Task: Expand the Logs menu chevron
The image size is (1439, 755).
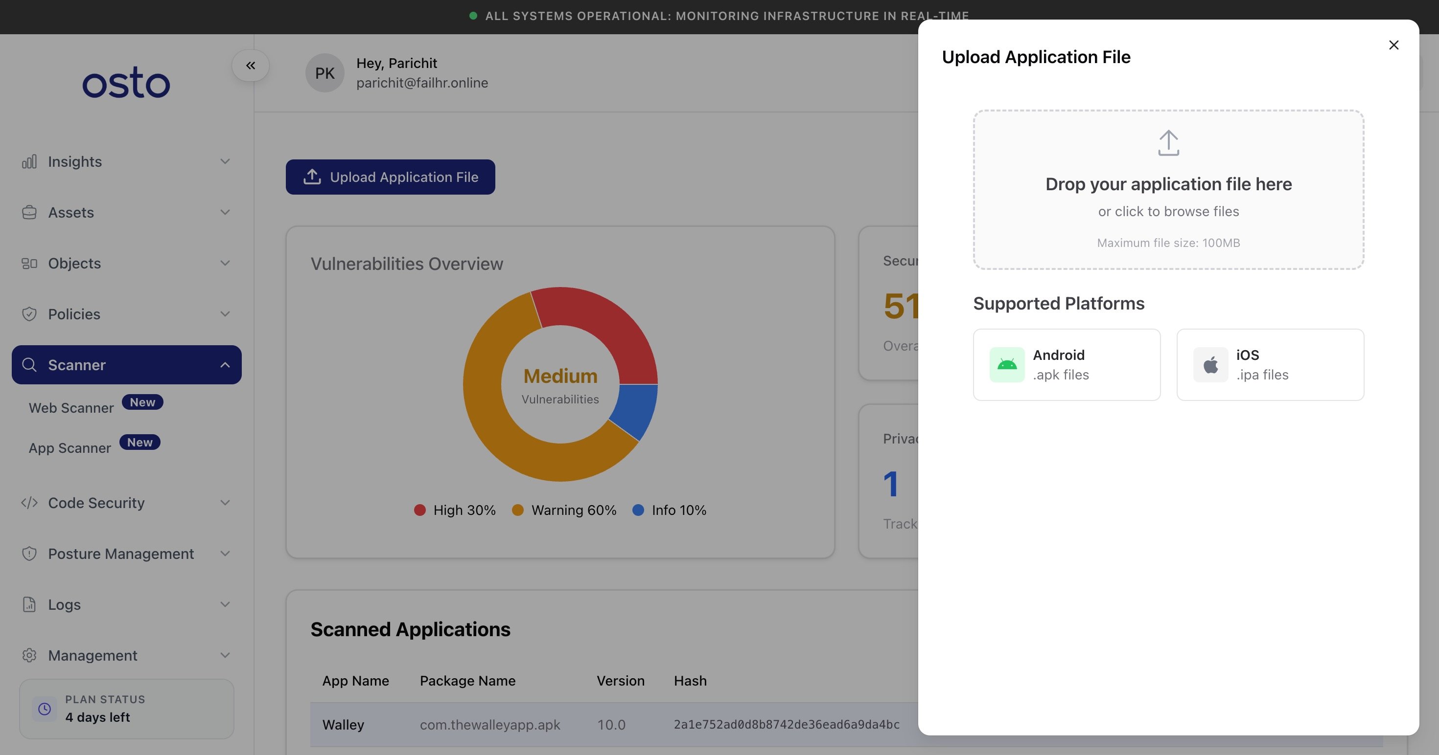Action: point(225,604)
